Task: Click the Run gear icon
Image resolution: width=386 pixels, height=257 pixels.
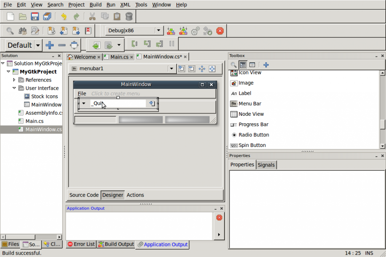Action: 195,31
